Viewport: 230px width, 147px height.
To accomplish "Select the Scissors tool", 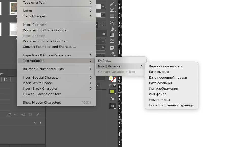I will 112,23.
